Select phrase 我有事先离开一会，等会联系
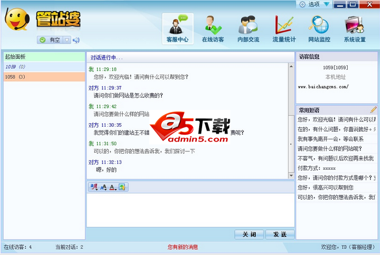This screenshot has height=255, width=380. click(337, 139)
